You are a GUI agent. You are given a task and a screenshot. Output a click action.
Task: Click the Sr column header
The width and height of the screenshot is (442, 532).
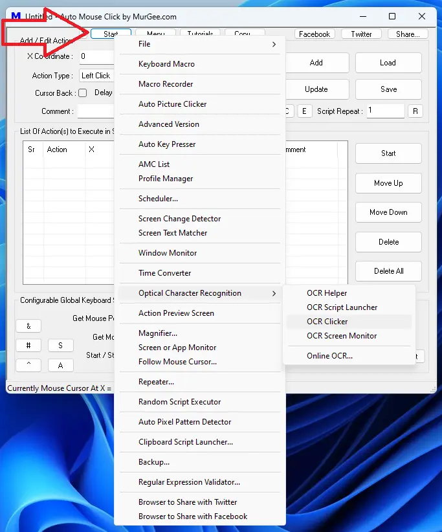33,150
